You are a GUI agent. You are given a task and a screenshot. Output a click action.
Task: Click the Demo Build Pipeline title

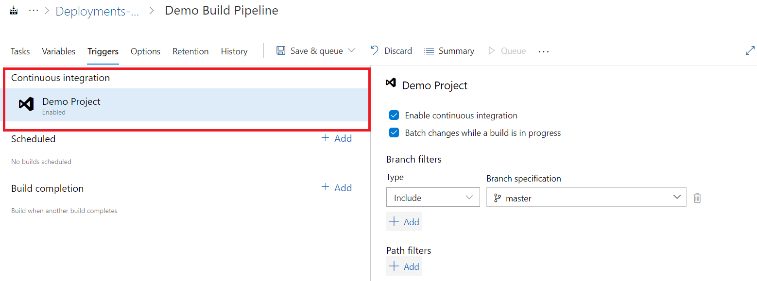tap(222, 11)
